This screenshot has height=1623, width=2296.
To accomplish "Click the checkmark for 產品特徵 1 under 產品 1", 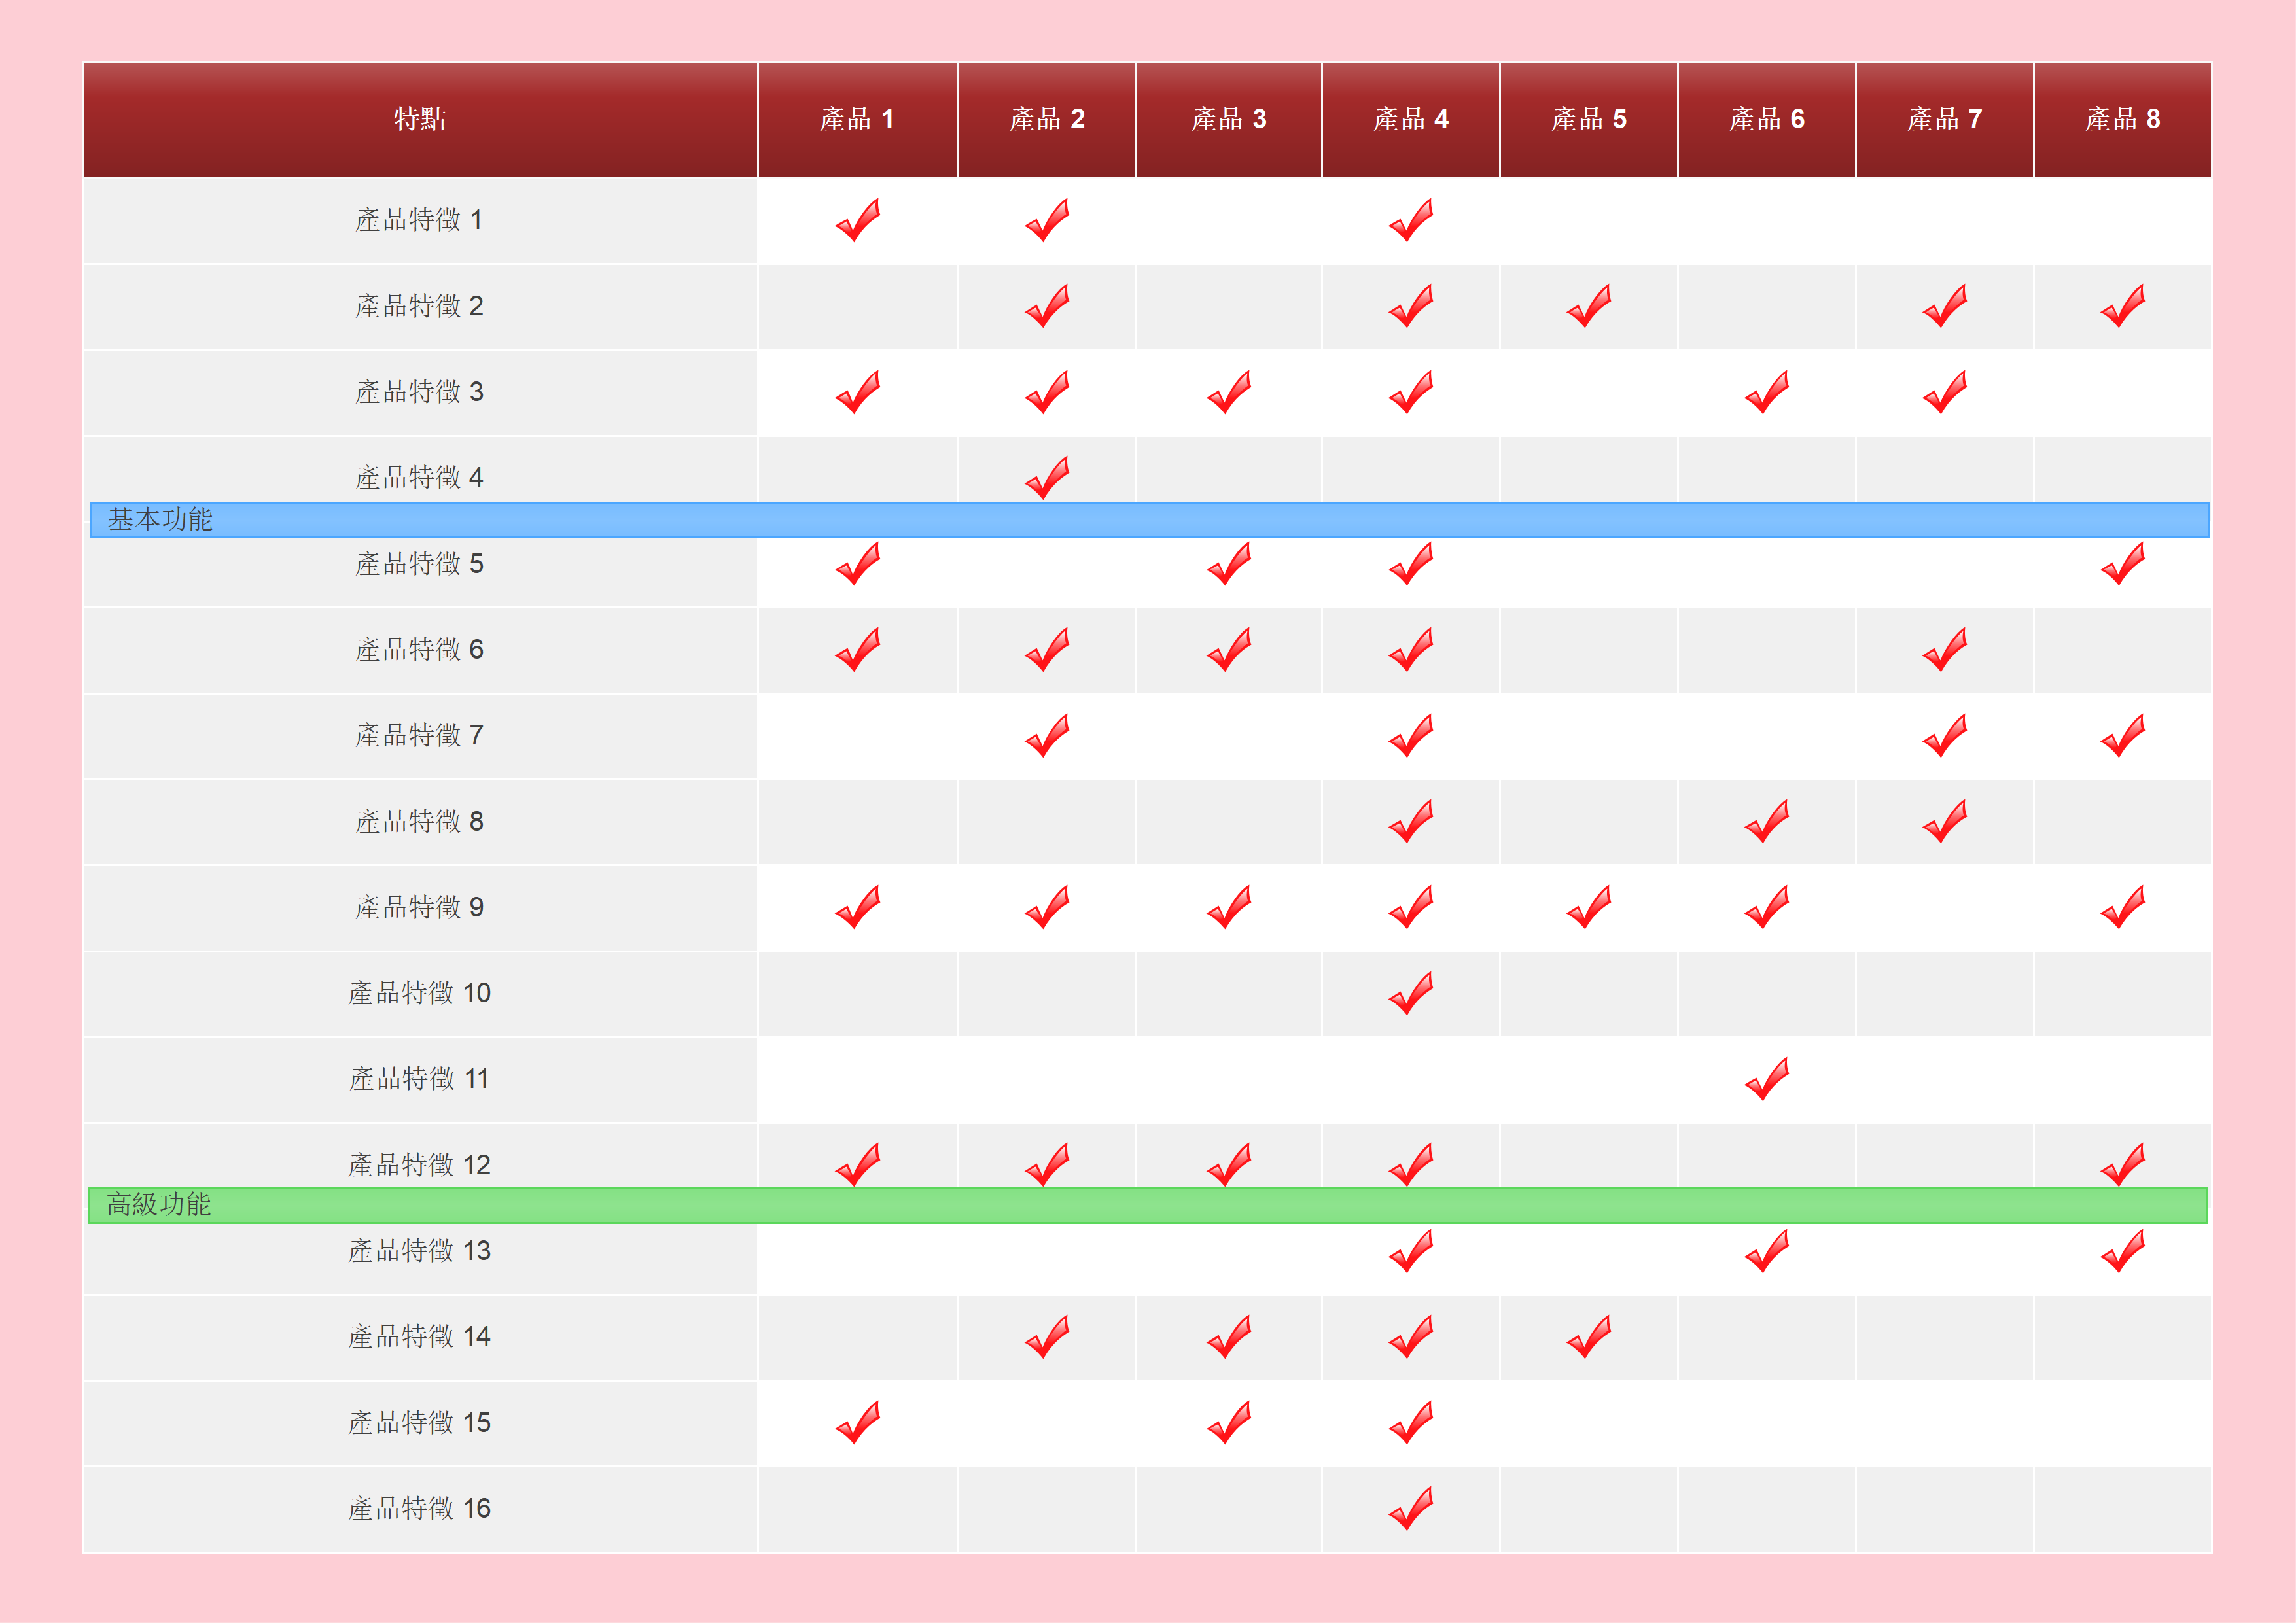I will (x=857, y=220).
